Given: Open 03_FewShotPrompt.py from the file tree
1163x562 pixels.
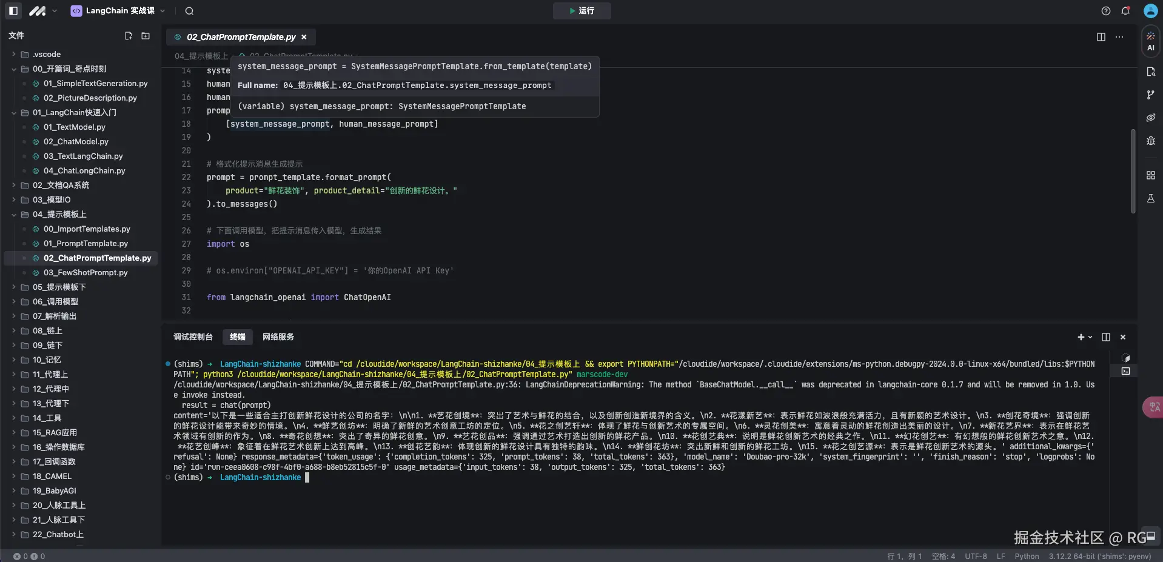Looking at the screenshot, I should [x=84, y=272].
